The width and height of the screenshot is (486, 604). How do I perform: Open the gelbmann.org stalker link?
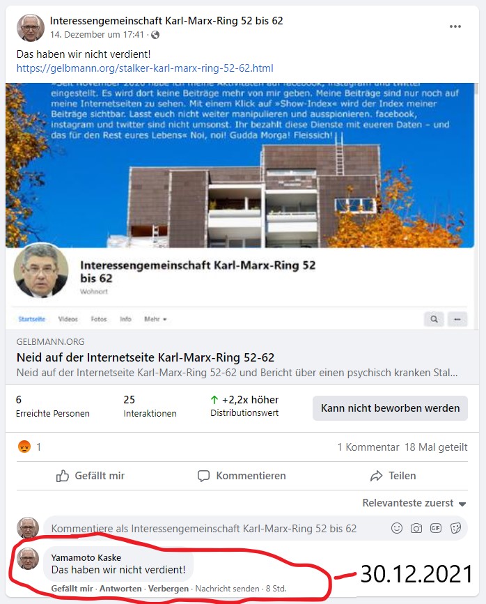click(x=145, y=68)
